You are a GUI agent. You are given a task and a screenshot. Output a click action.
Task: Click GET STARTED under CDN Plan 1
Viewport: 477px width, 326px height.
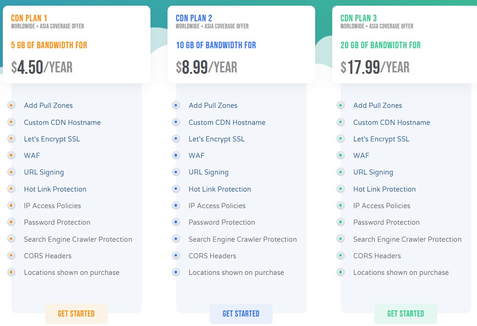76,314
